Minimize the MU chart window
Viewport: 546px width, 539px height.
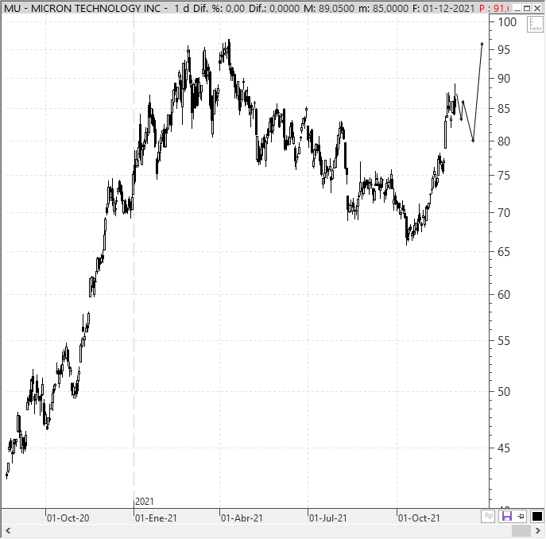[x=517, y=9]
